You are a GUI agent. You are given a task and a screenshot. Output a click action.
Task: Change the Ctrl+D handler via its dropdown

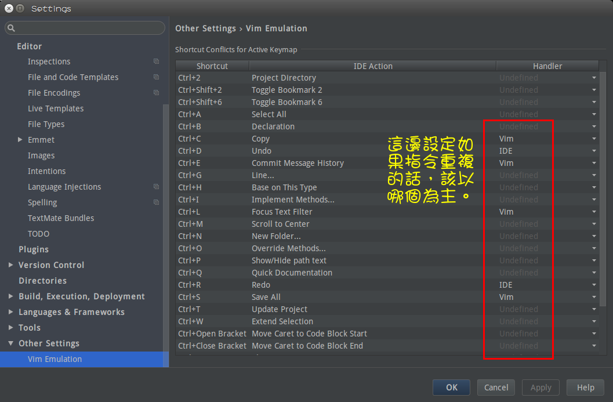593,150
